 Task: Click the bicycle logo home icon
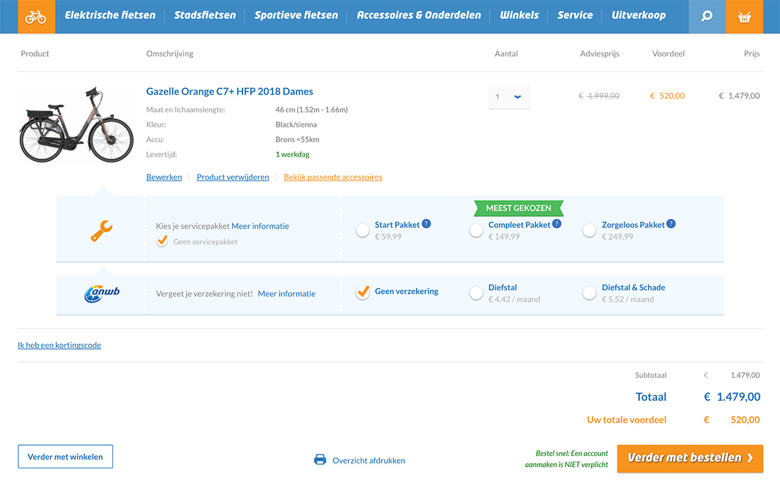pos(36,17)
